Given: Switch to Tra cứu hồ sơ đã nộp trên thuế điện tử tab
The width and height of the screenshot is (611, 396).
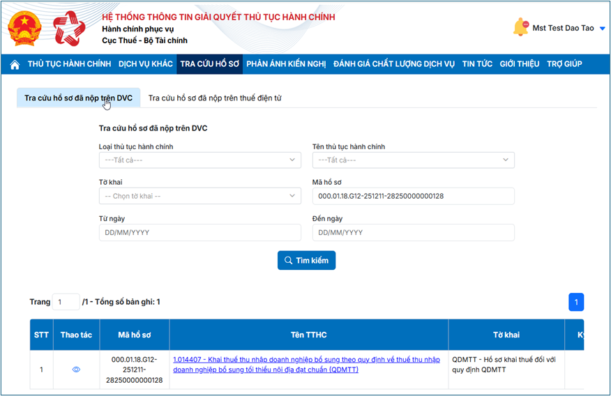Looking at the screenshot, I should click(x=215, y=98).
